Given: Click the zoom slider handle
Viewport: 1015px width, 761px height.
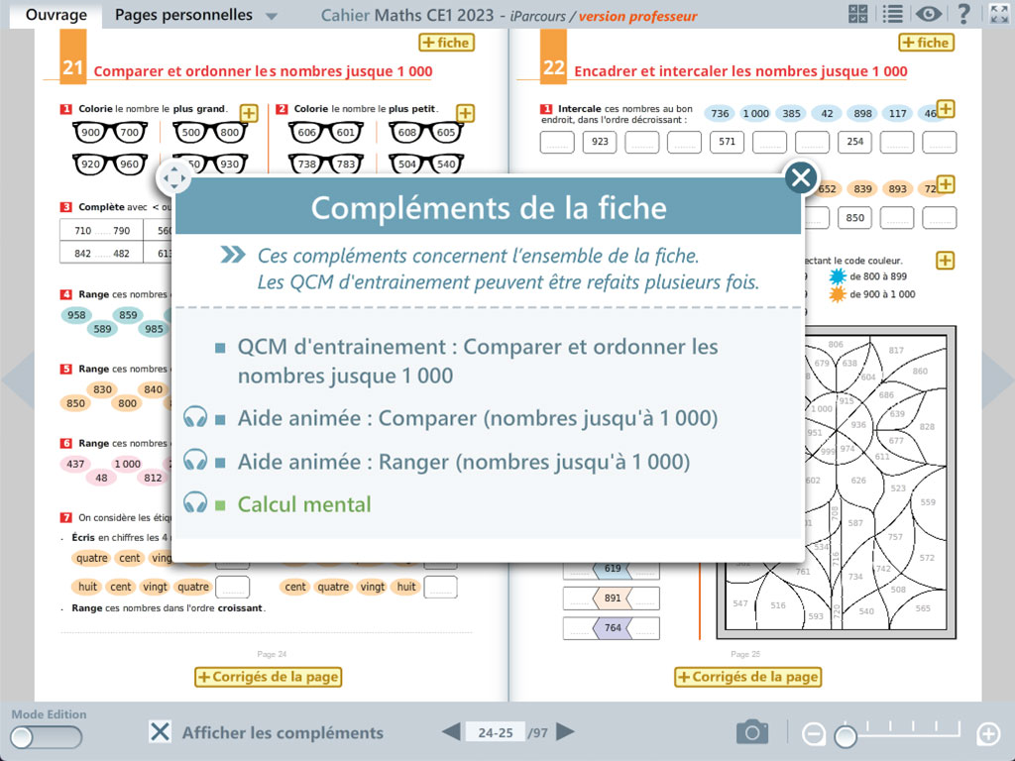Looking at the screenshot, I should coord(846,736).
